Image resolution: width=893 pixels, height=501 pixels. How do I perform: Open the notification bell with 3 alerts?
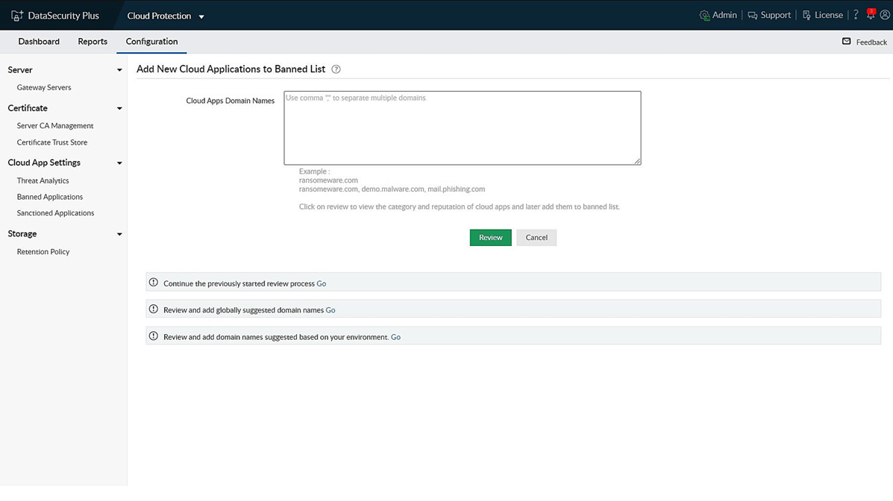point(870,14)
